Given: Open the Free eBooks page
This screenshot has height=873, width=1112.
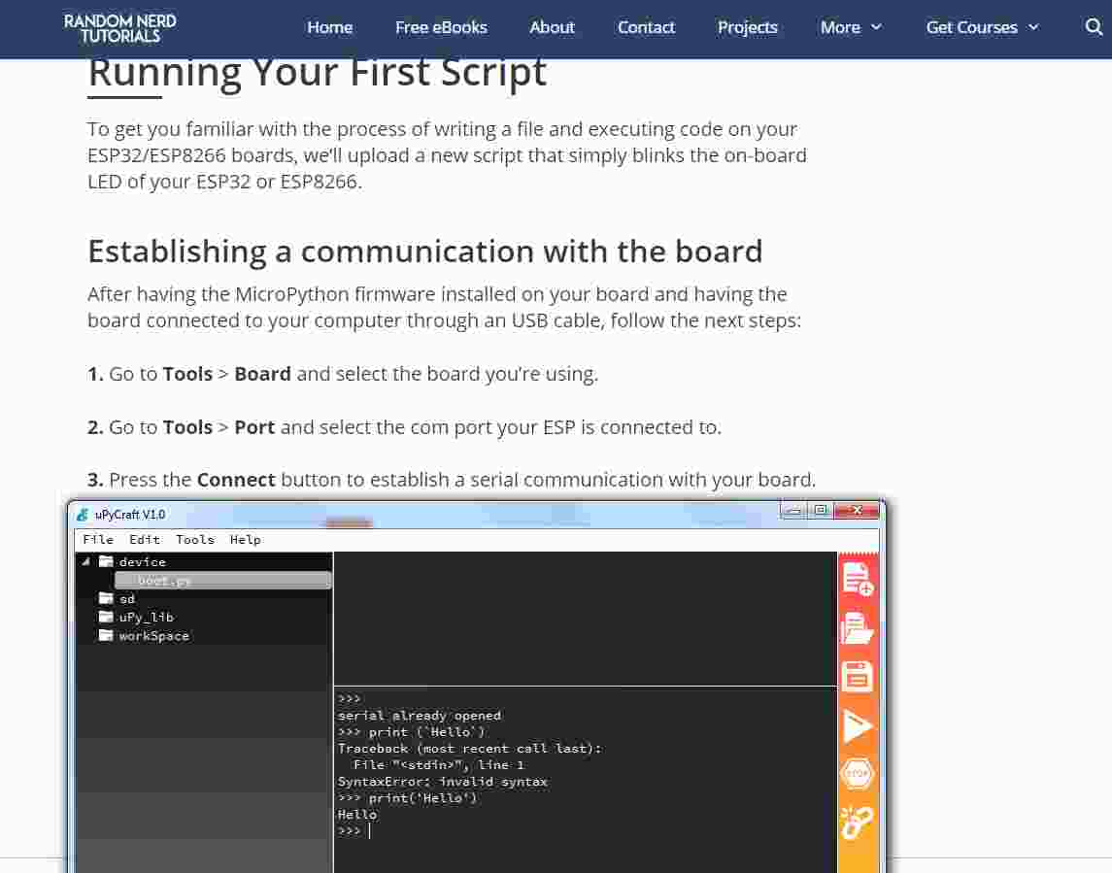Looking at the screenshot, I should [441, 27].
